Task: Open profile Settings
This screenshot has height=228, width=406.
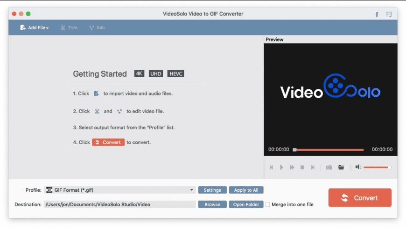Action: click(x=212, y=190)
